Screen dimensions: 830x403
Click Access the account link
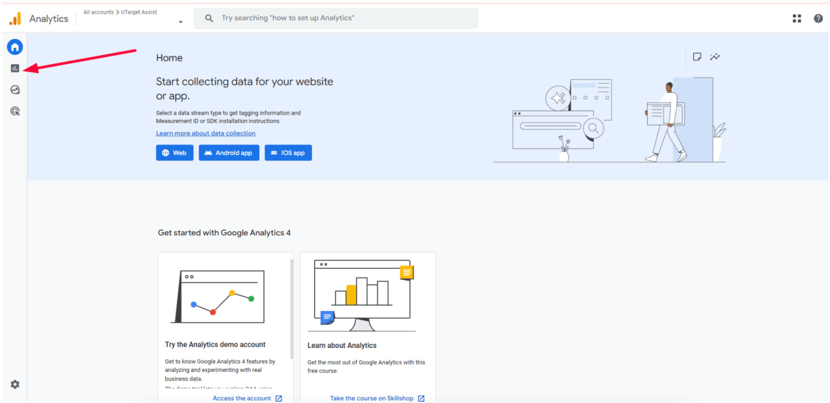point(242,398)
